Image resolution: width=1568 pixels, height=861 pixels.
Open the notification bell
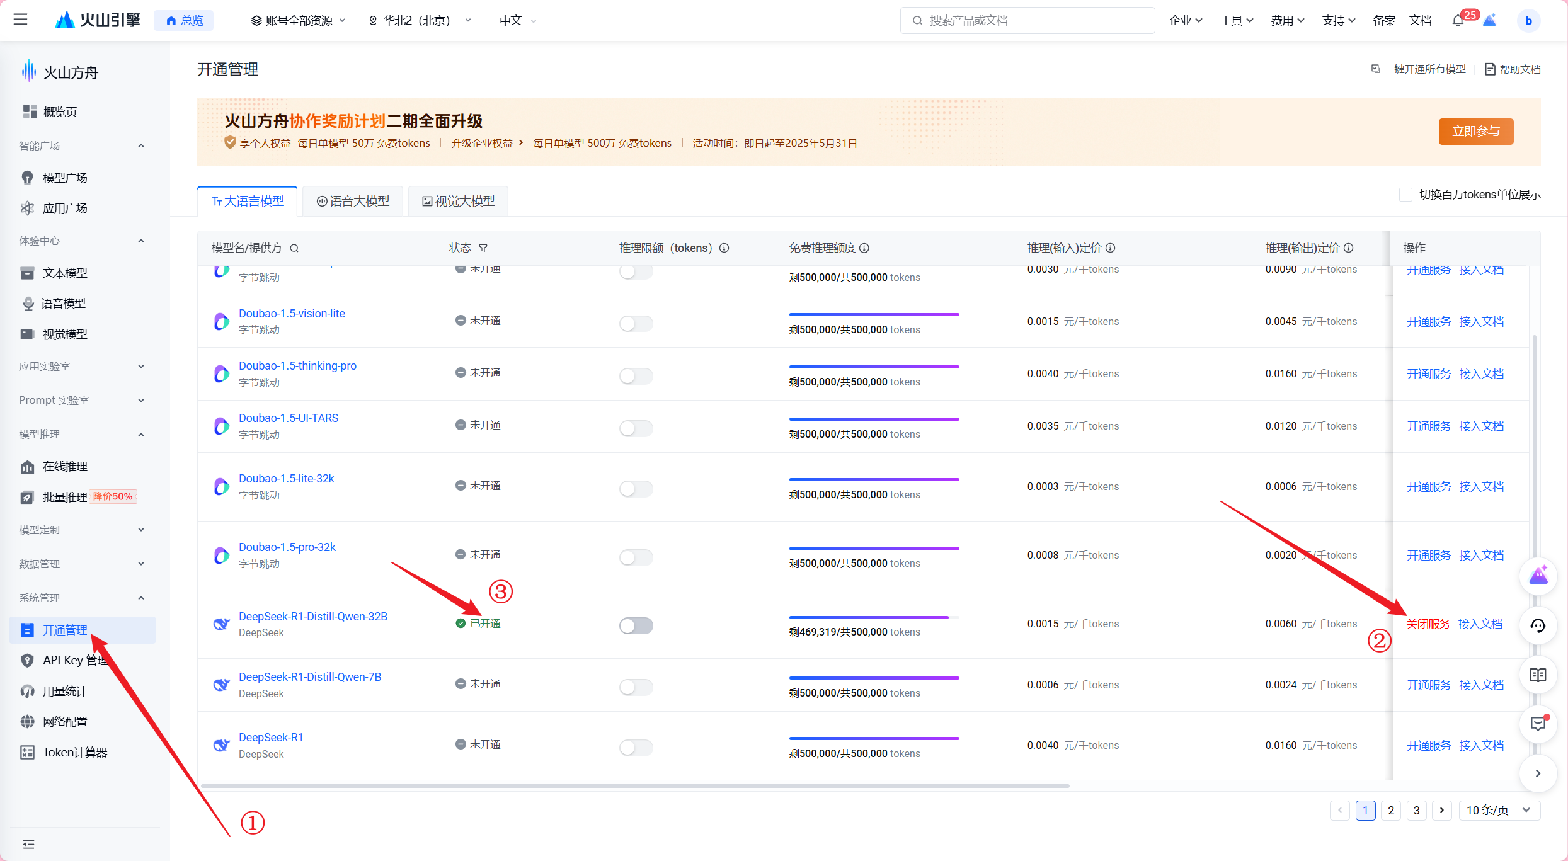click(1458, 20)
